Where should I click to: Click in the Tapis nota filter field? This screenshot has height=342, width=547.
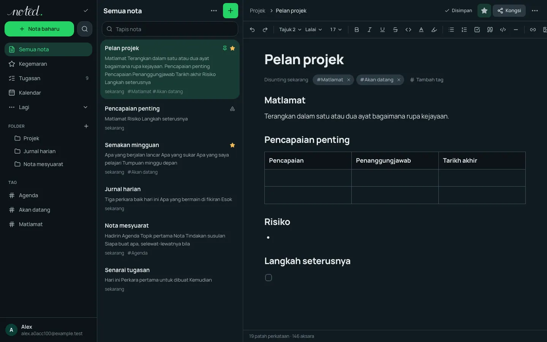coord(170,29)
